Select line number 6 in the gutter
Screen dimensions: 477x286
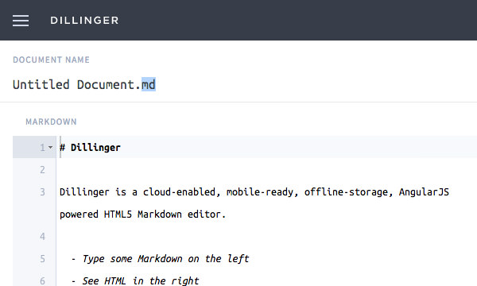point(42,280)
